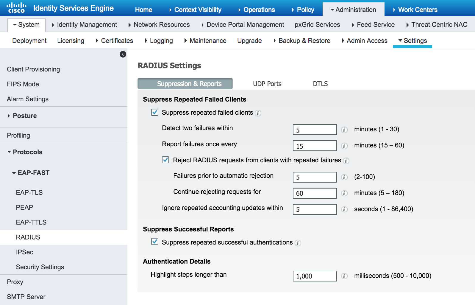Uncheck Suppress repeated failed clients

[154, 112]
